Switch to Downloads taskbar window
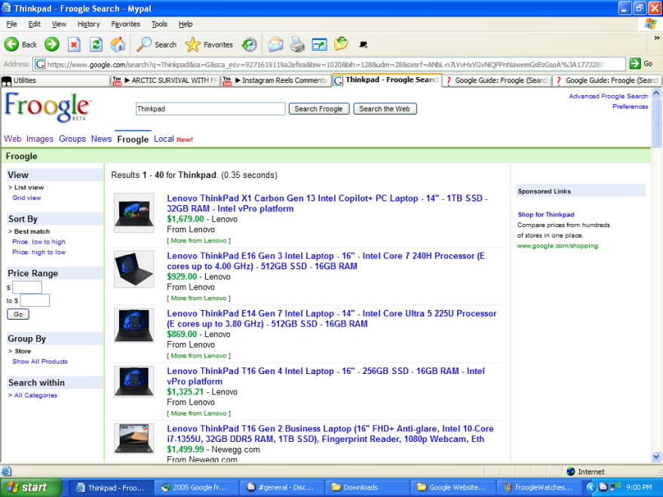The height and width of the screenshot is (497, 663). [366, 487]
